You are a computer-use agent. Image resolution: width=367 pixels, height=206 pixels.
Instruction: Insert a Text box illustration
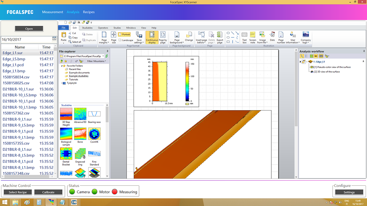(244, 37)
